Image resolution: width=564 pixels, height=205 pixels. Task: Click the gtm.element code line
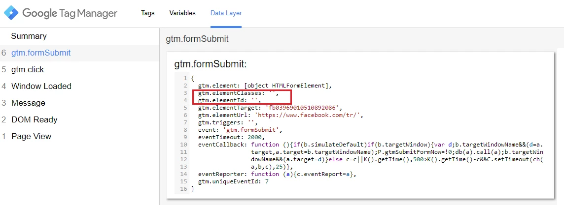(x=264, y=86)
